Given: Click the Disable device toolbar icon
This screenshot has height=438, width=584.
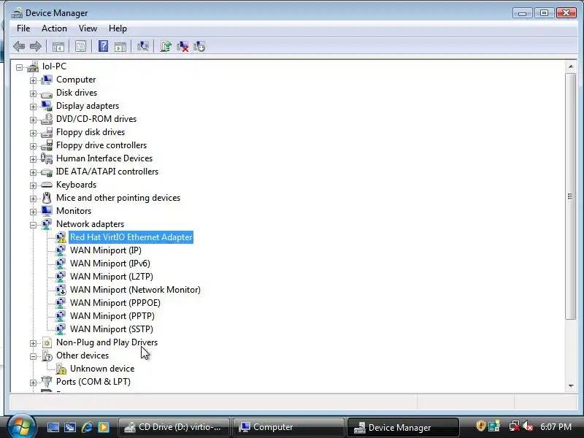Looking at the screenshot, I should 199,47.
